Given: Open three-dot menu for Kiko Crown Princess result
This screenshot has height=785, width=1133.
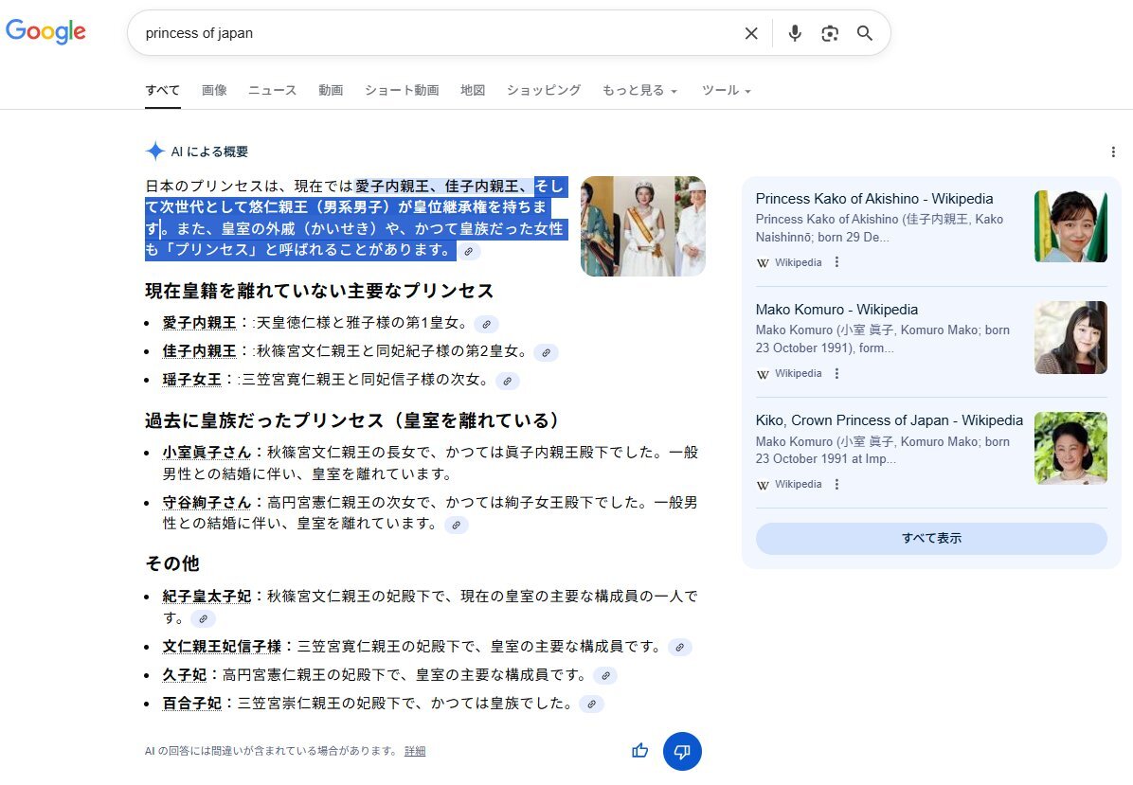Looking at the screenshot, I should [836, 485].
